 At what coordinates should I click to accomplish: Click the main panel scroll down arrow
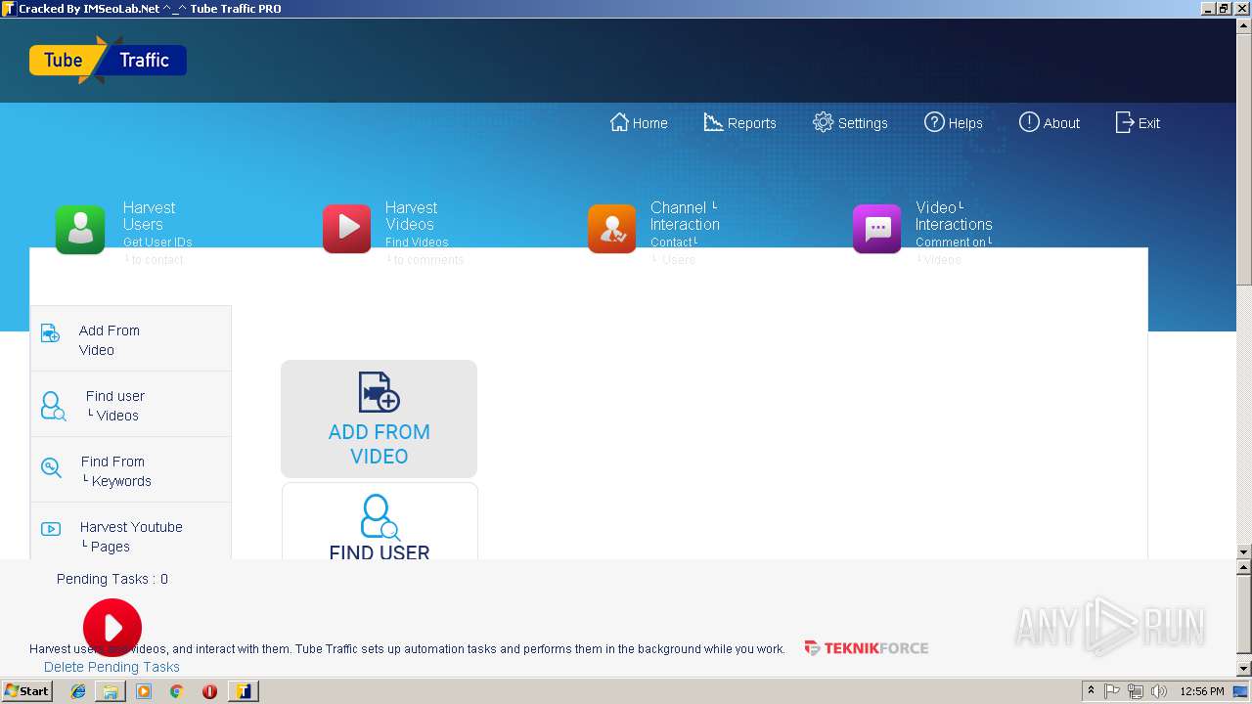click(1244, 551)
